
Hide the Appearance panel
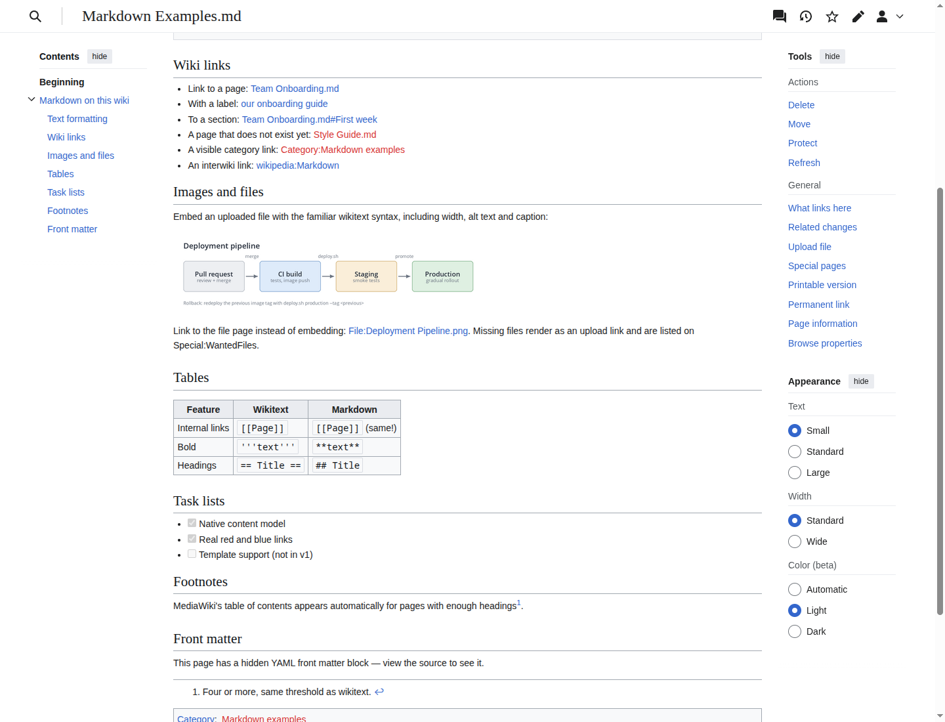pyautogui.click(x=861, y=381)
